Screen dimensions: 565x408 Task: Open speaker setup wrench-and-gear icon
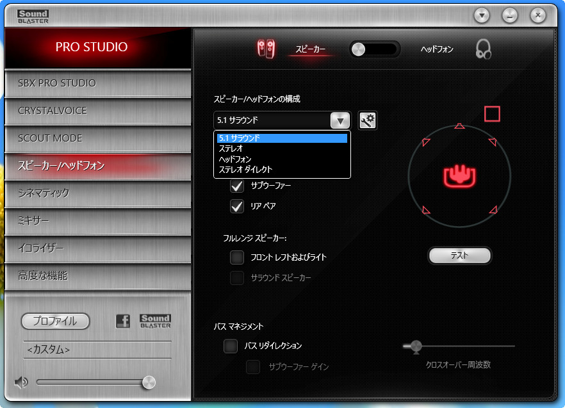[368, 120]
